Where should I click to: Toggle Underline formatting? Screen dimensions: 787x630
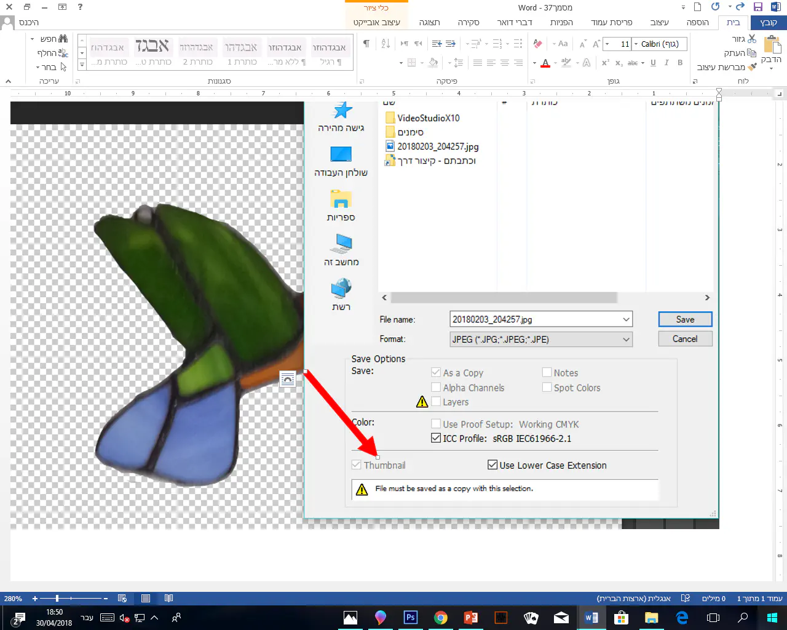pos(653,63)
